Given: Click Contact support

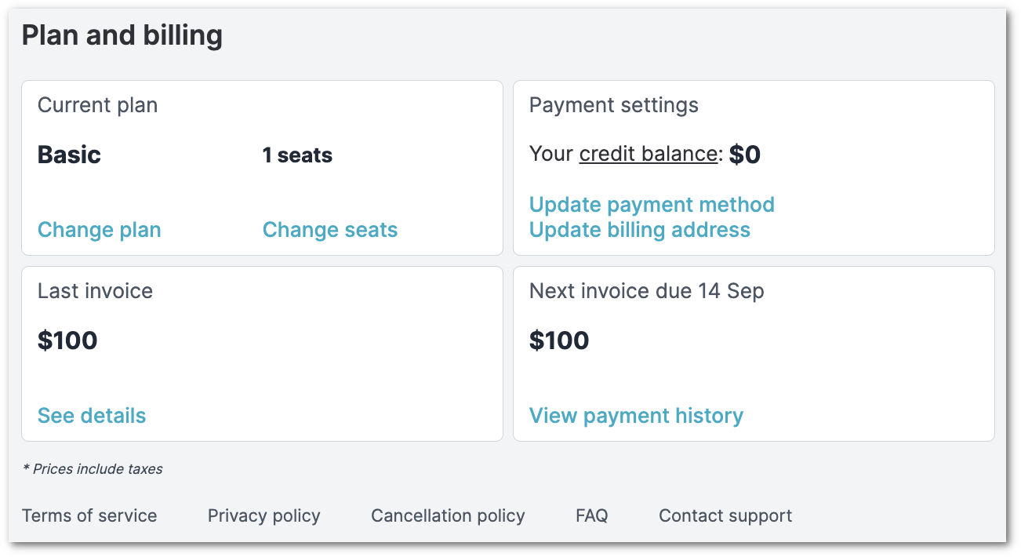Looking at the screenshot, I should [725, 515].
